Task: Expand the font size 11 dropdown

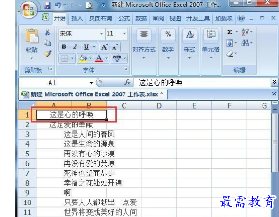Action: pyautogui.click(x=124, y=33)
